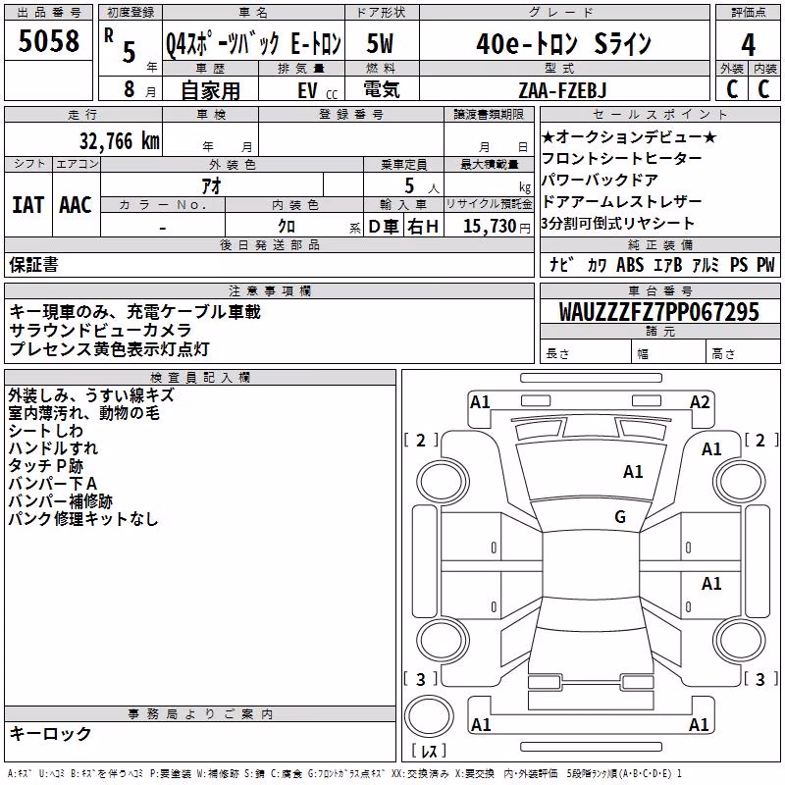Click PW in genuine equipment
The height and width of the screenshot is (785, 785).
pos(765,264)
